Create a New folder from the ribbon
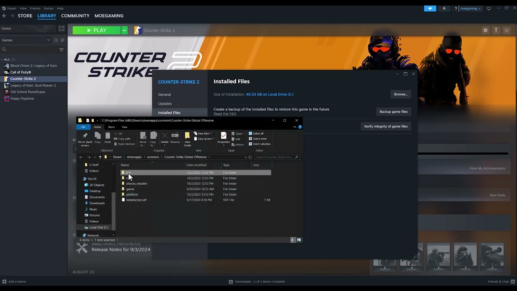The width and height of the screenshot is (517, 291). (187, 139)
